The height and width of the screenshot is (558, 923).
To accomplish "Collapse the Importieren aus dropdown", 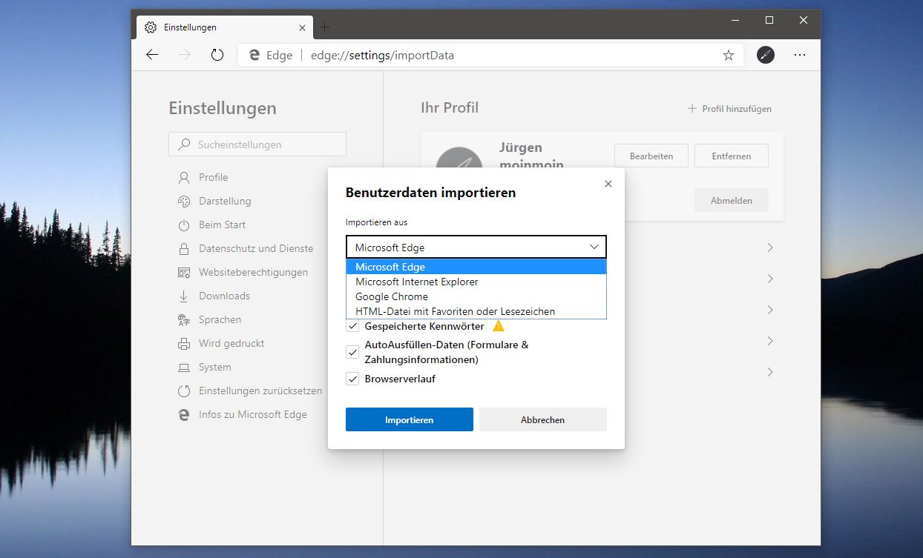I will click(x=476, y=247).
